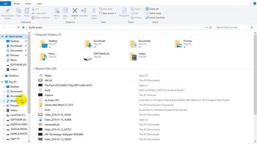Click the Up arrow navigation icon

(x=18, y=28)
